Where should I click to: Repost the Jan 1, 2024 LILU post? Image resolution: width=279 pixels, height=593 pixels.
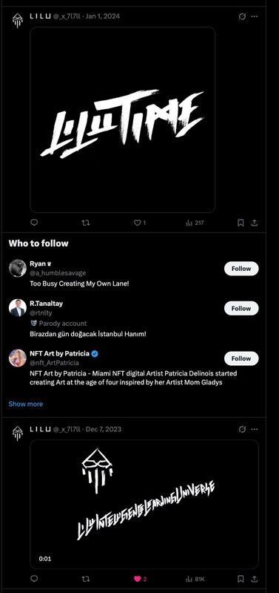point(86,223)
